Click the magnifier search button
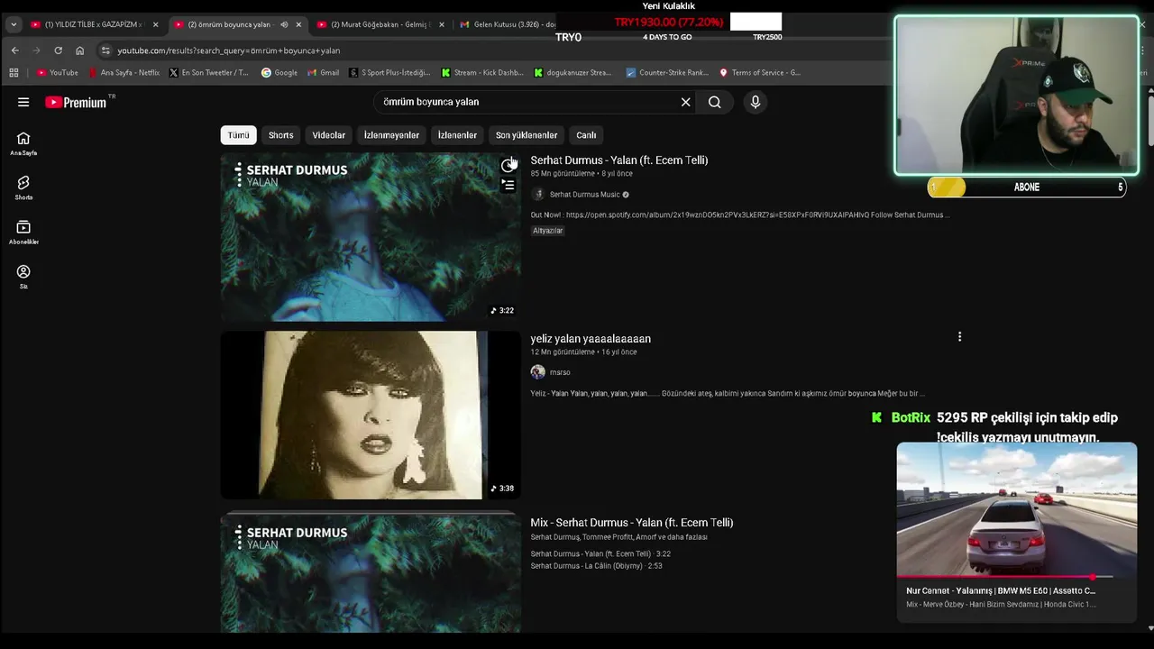 tap(714, 102)
